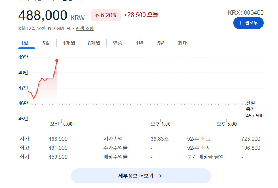278x188 pixels.
Task: Open the 면책 조항 link
Action: (x=84, y=28)
